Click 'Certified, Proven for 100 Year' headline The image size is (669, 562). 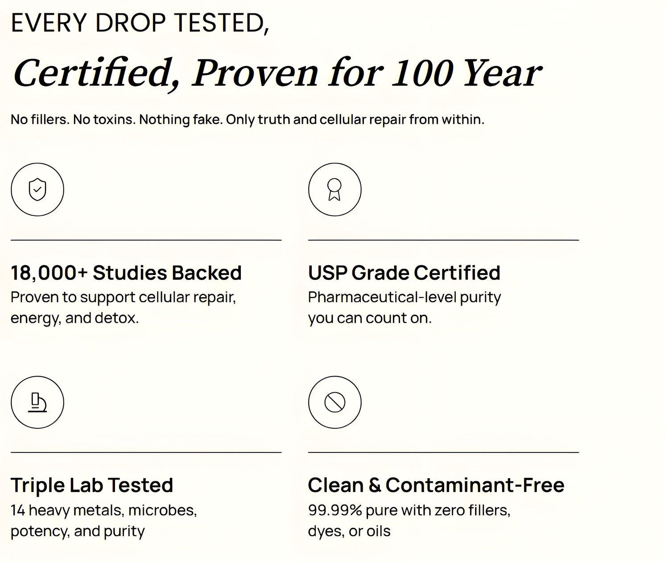point(277,73)
